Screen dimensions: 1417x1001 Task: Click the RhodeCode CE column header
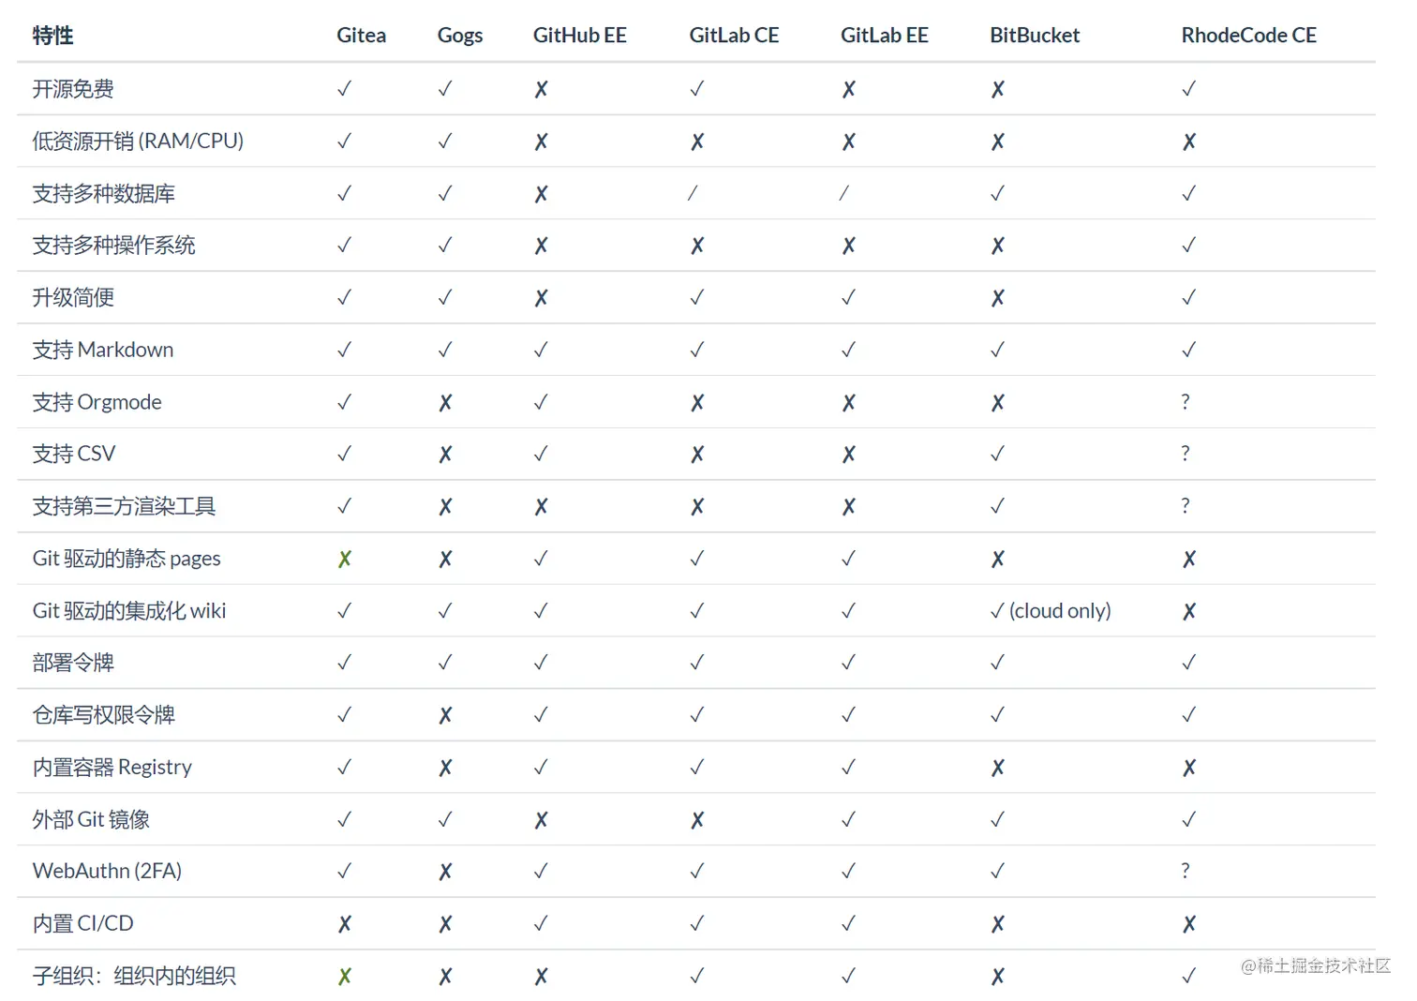tap(1249, 36)
